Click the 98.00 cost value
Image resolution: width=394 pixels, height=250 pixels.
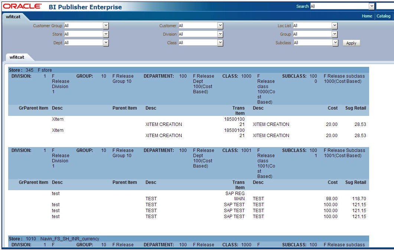(x=332, y=198)
